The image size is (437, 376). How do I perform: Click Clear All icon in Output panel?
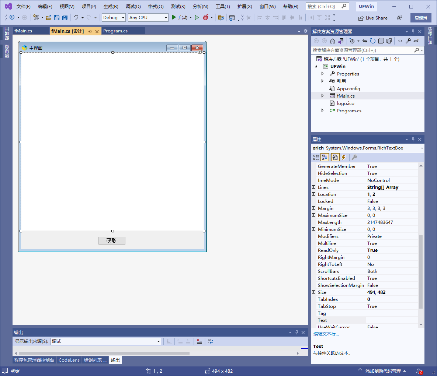[199, 341]
